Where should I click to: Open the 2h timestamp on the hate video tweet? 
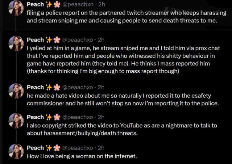pyautogui.click(x=101, y=87)
